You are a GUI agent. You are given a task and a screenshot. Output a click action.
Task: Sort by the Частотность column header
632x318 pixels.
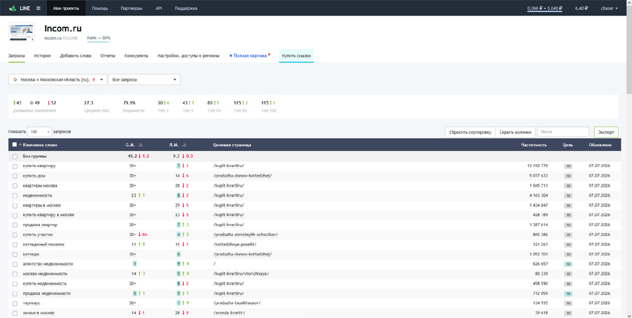(534, 145)
